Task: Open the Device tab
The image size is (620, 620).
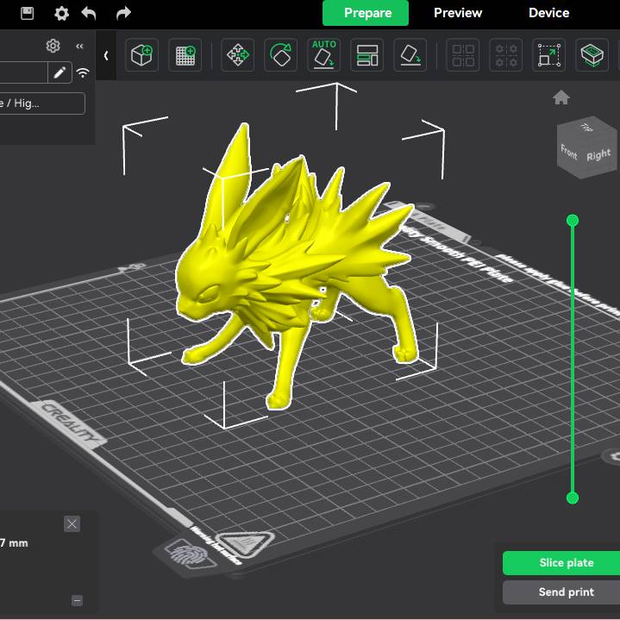Action: [x=548, y=13]
